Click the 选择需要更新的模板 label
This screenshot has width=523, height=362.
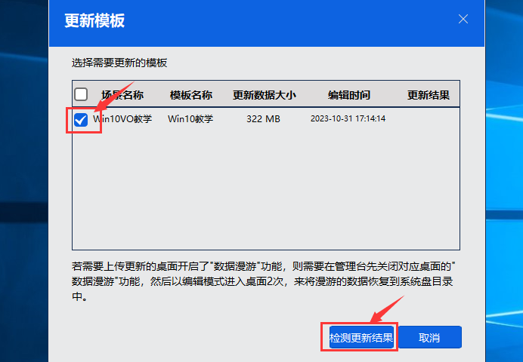click(119, 63)
